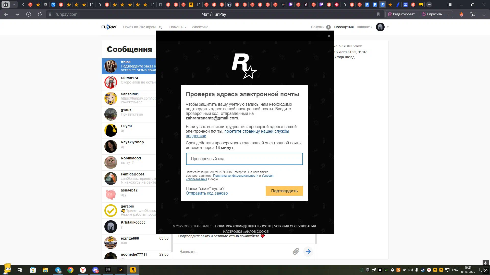490x275 pixels.
Task: Click the site lock icon in address bar
Action: coord(50,14)
